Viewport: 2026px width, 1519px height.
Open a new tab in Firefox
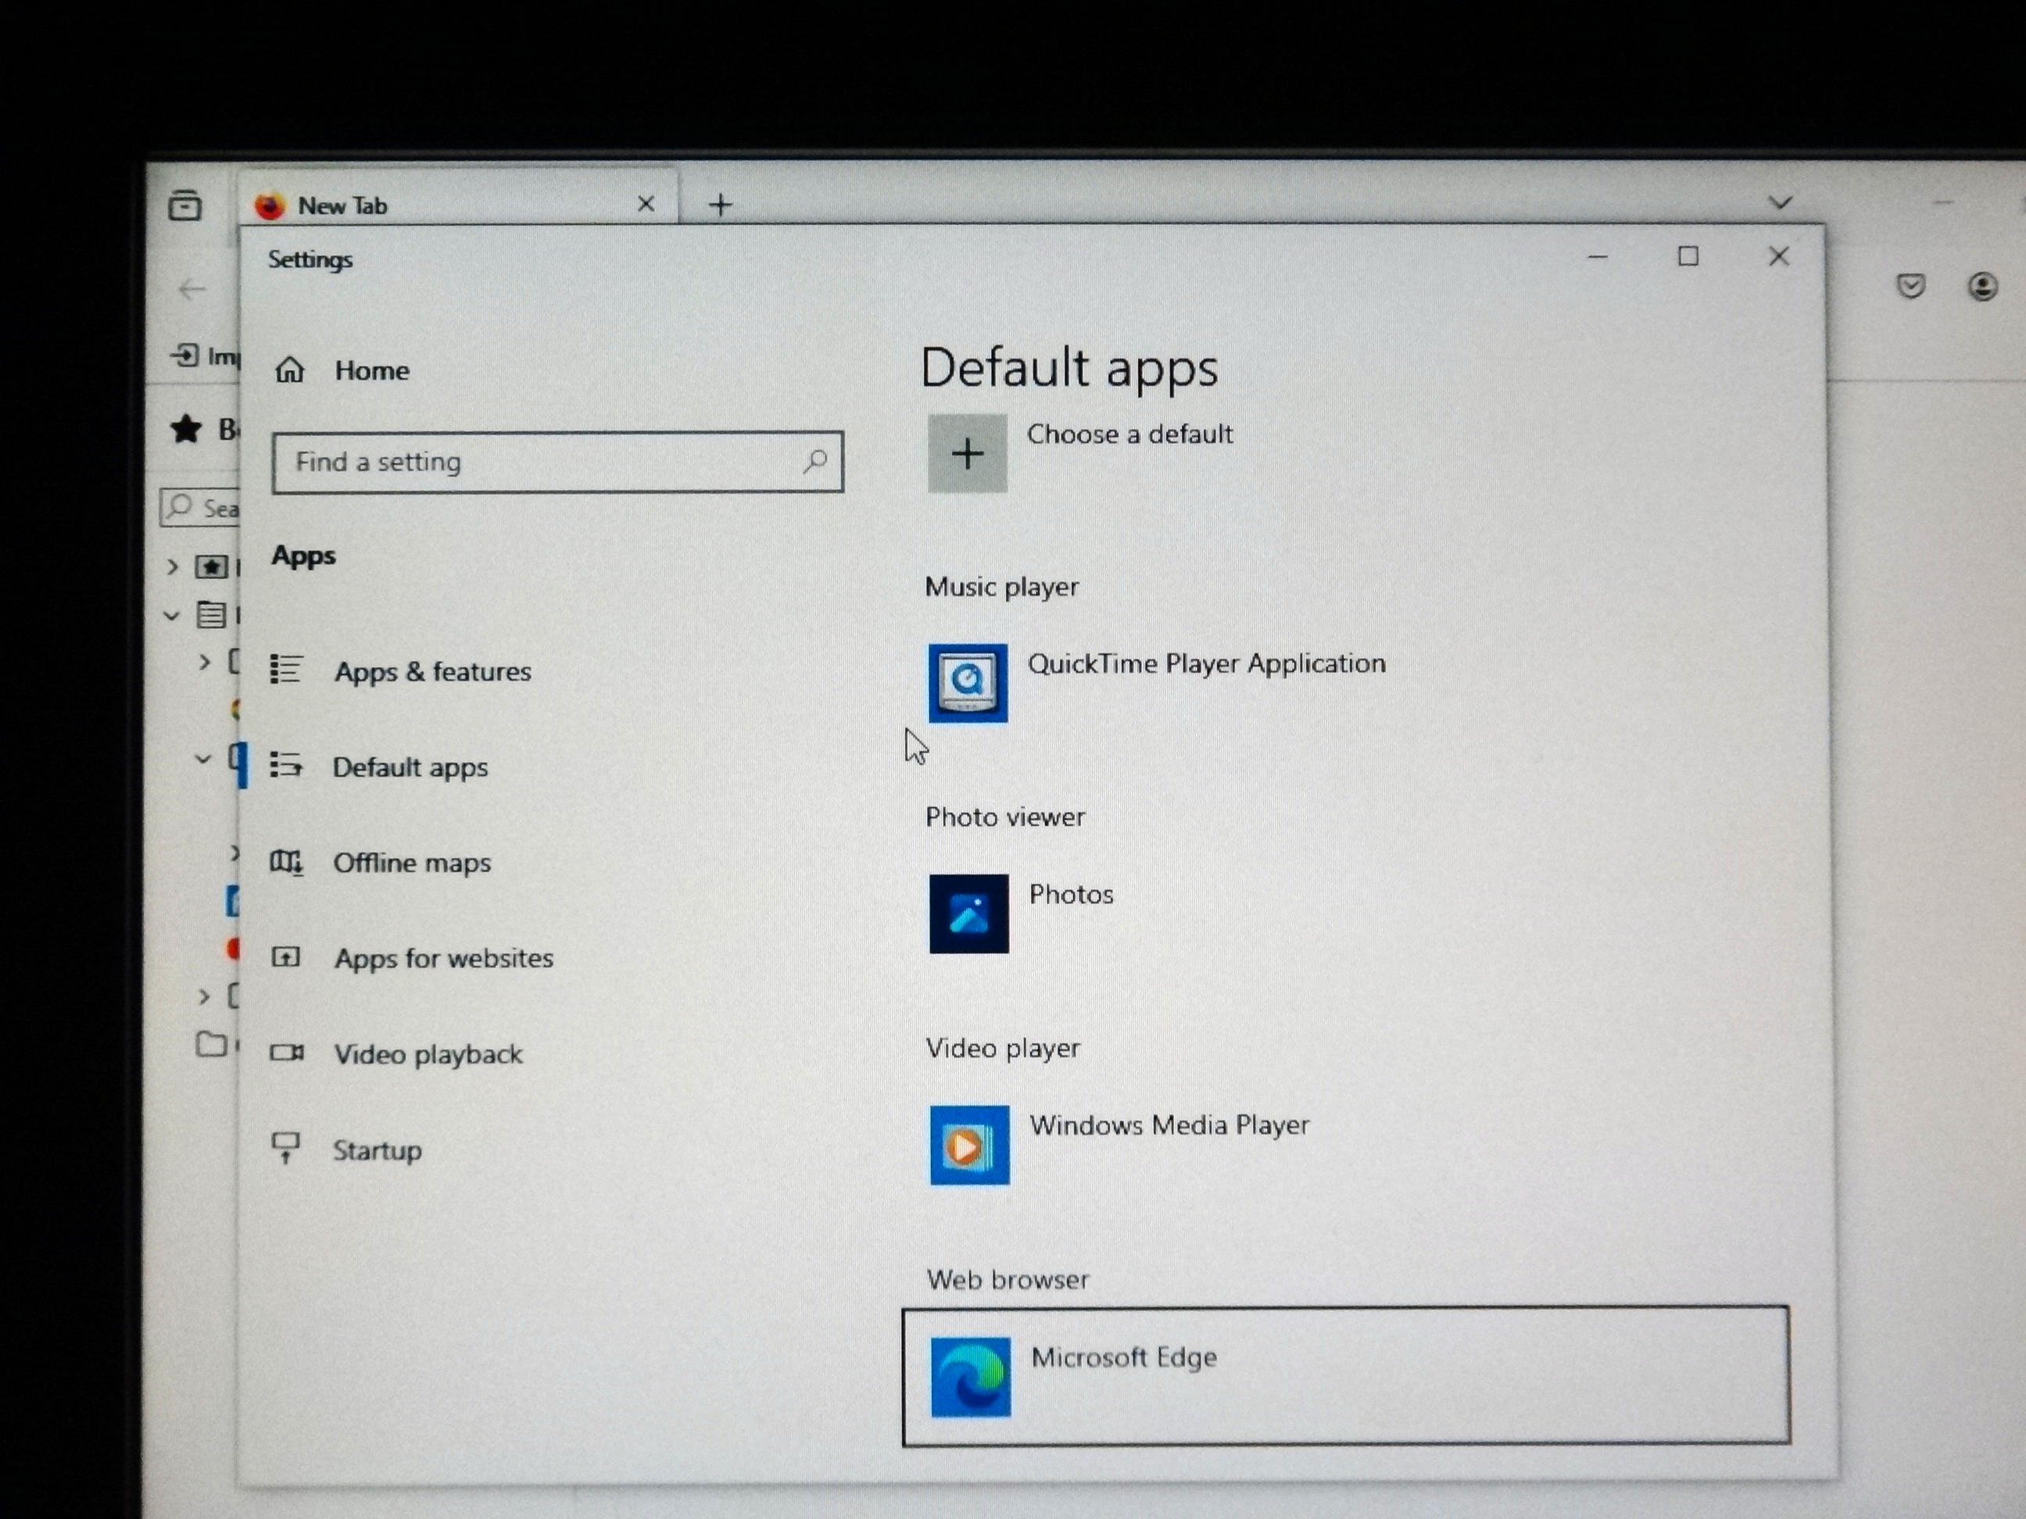721,205
